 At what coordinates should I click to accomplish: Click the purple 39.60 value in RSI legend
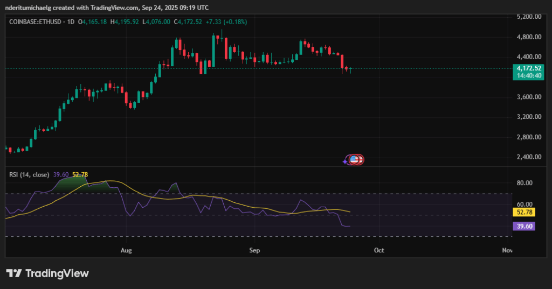[x=60, y=175]
